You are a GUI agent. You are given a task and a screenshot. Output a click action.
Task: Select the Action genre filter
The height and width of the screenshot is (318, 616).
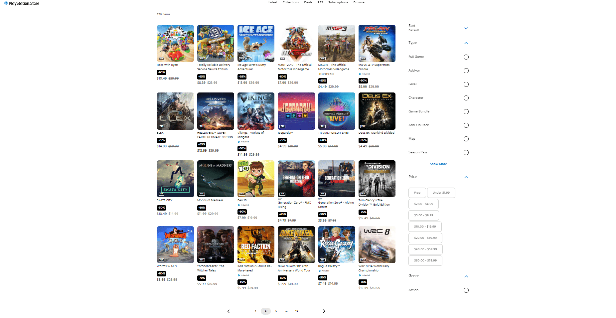(x=466, y=290)
